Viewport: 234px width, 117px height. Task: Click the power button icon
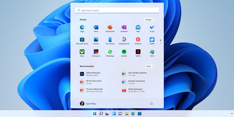[152, 104]
